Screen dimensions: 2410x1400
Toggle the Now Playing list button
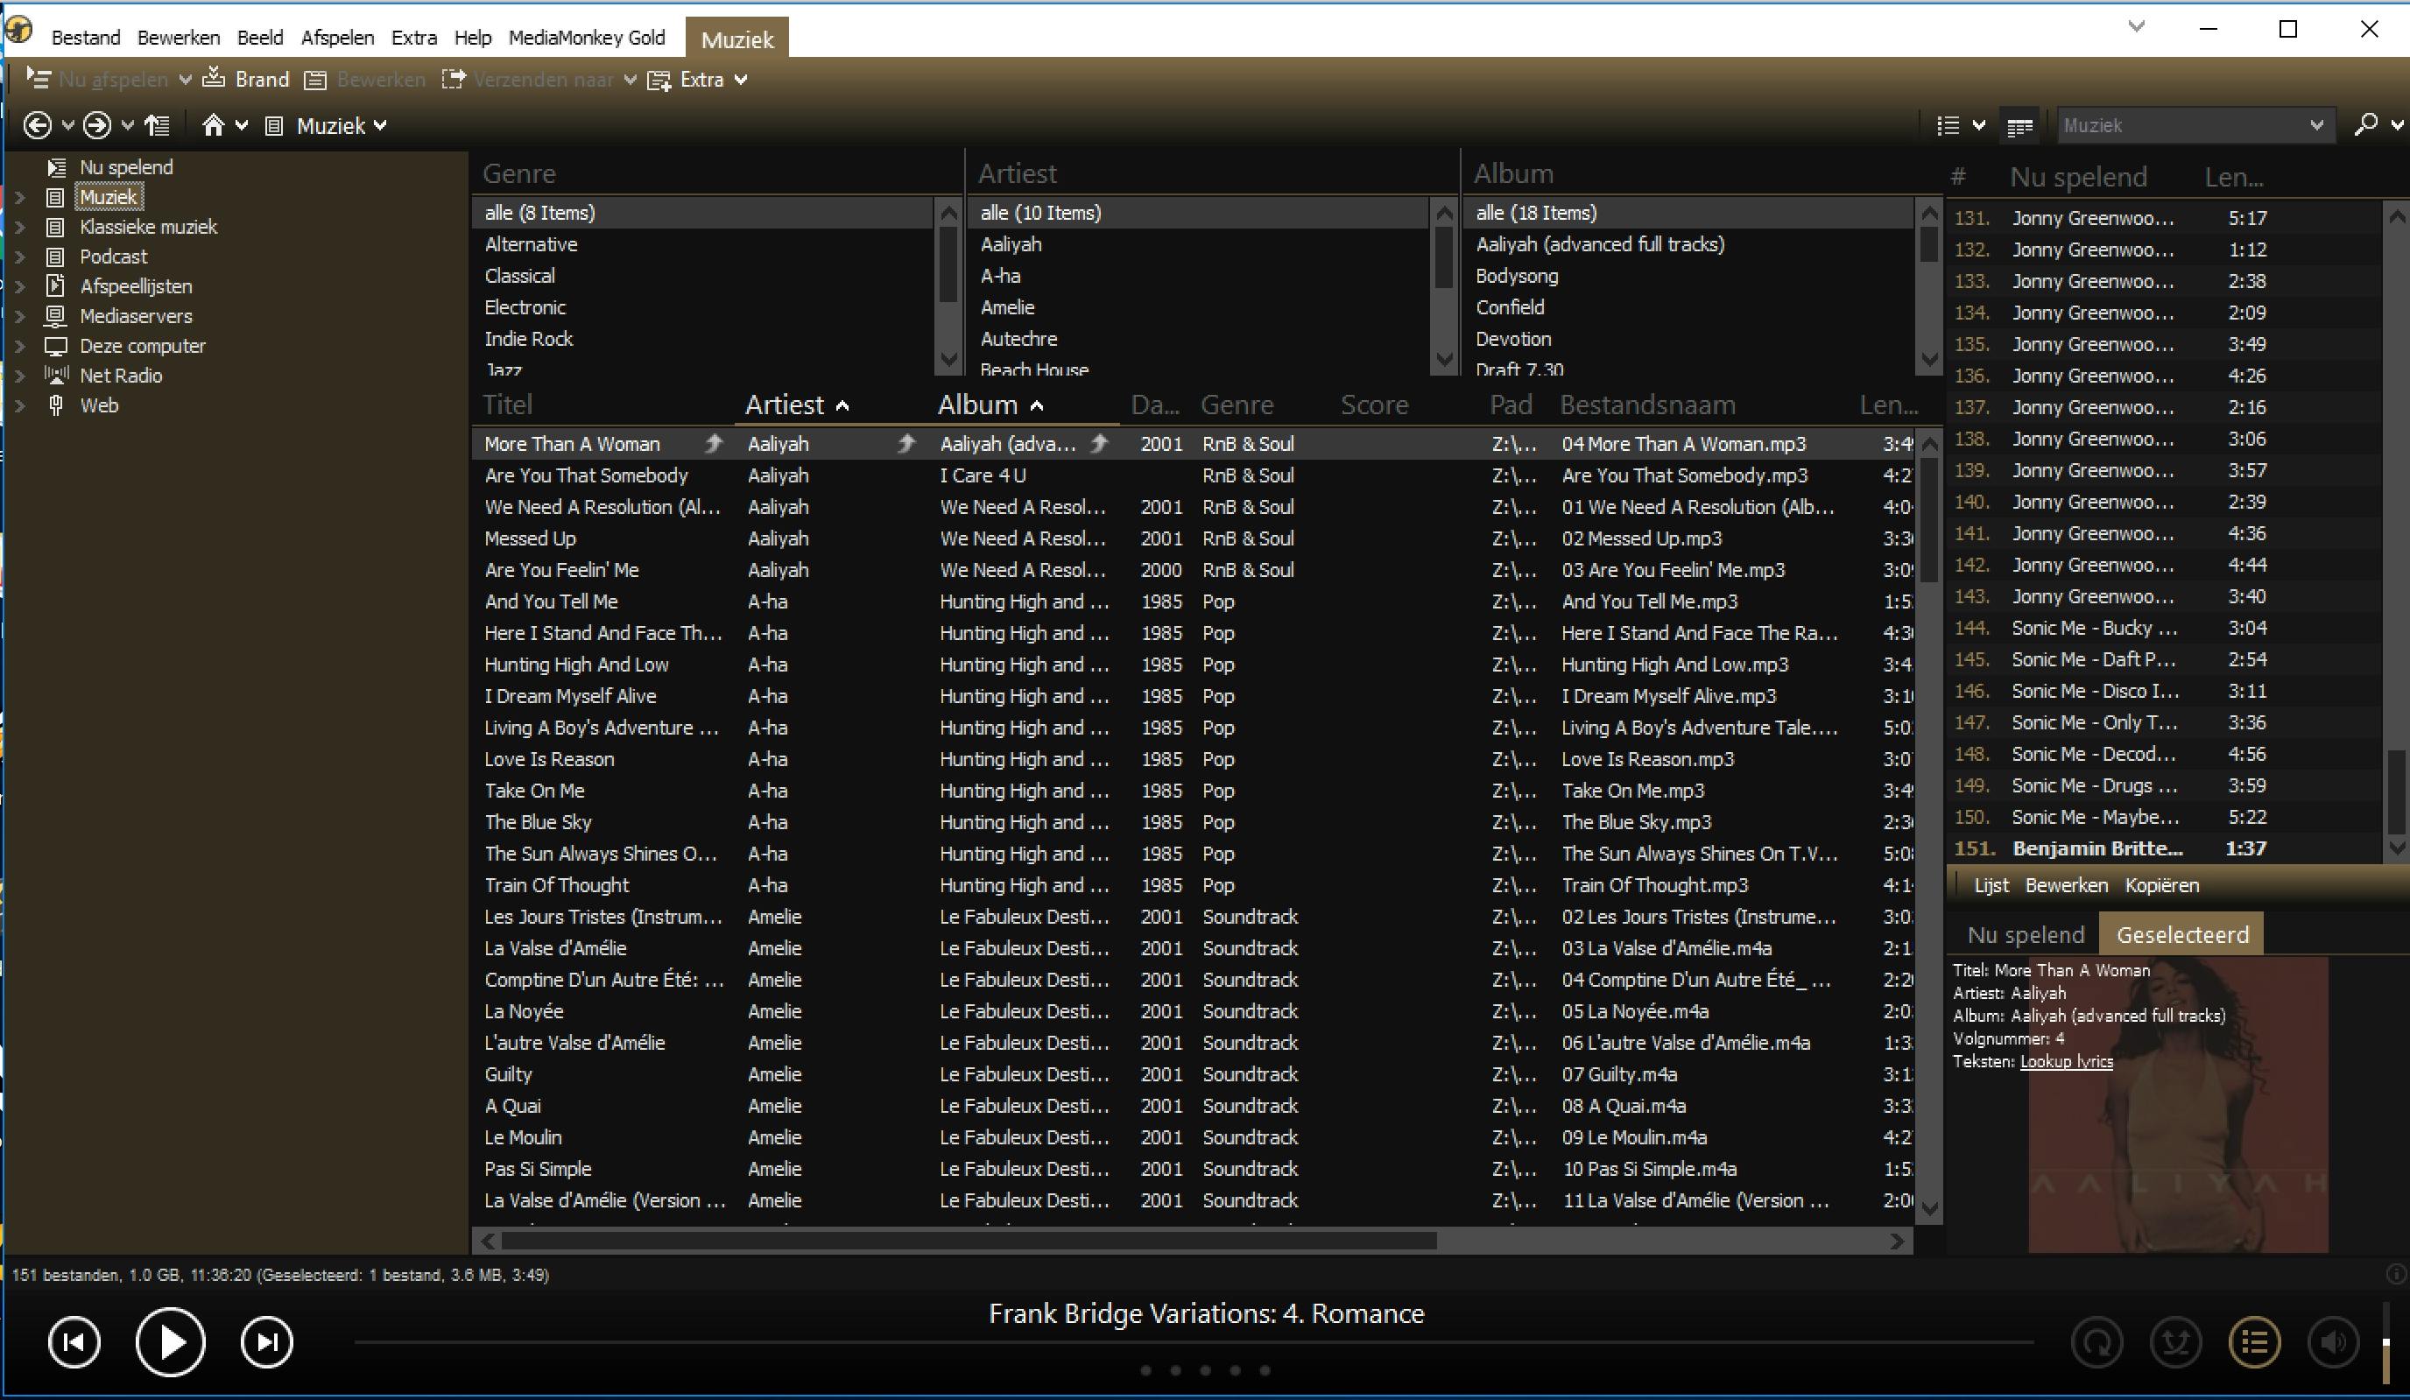point(2254,1342)
